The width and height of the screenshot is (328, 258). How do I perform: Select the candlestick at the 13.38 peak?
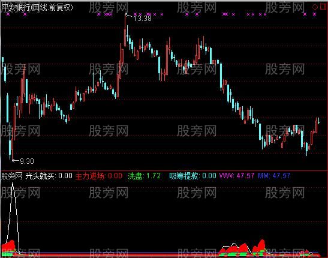[x=125, y=31]
